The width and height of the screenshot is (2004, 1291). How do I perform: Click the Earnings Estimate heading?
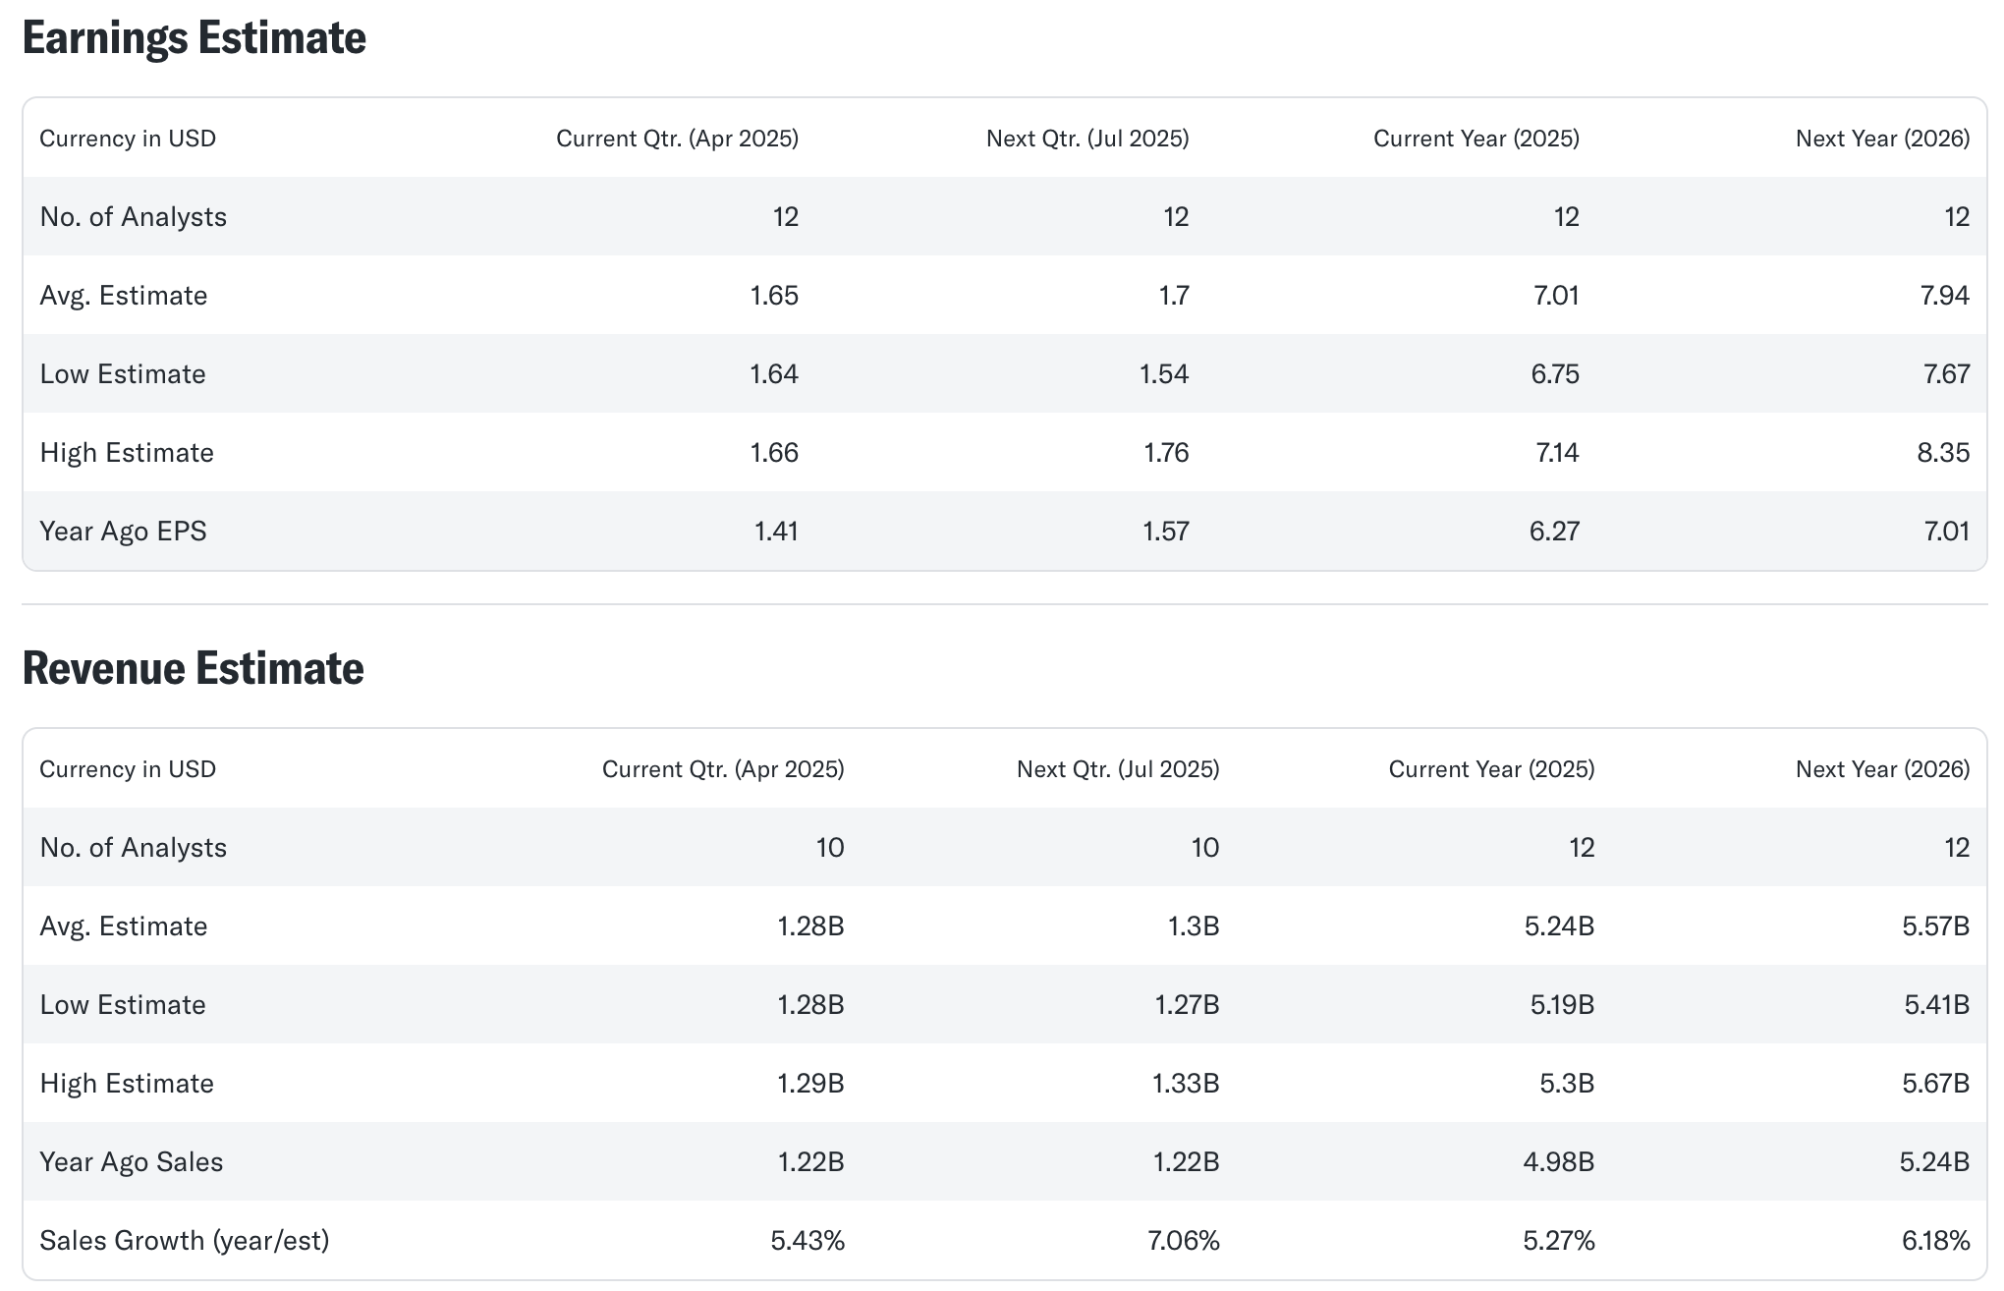click(x=194, y=38)
